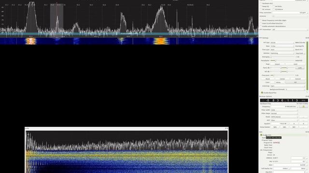Close the RDS dock panel
Viewport: 309px width, 173px height.
(x=308, y=132)
